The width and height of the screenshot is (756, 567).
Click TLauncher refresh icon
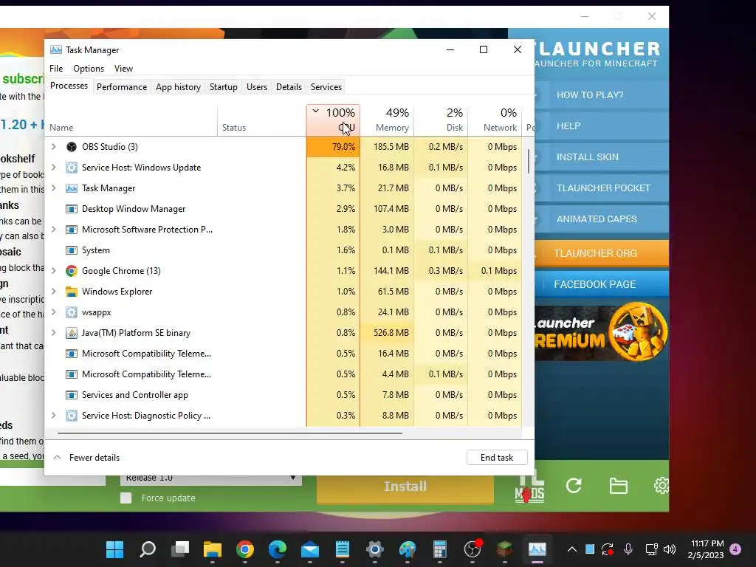pos(574,486)
